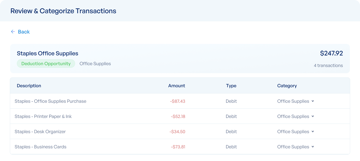360x161 pixels.
Task: Go back using the Back link
Action: pyautogui.click(x=24, y=32)
